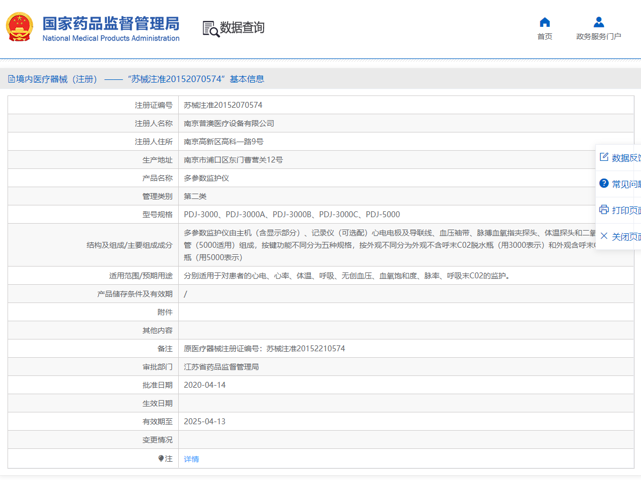This screenshot has width=641, height=480.
Task: Click intended use text 分别适用于对患者的心电
Action: click(x=348, y=276)
